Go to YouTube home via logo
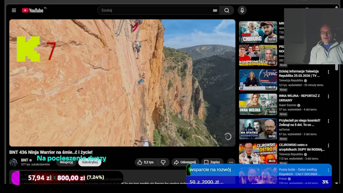This screenshot has width=343, height=193. click(32, 10)
